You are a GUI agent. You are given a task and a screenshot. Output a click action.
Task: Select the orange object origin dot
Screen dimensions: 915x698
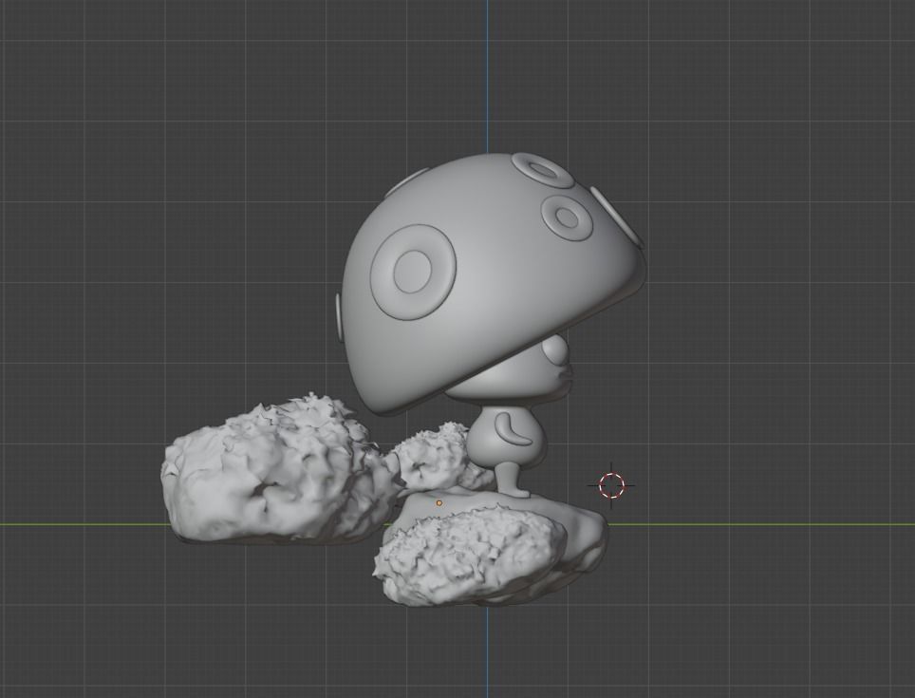point(439,503)
